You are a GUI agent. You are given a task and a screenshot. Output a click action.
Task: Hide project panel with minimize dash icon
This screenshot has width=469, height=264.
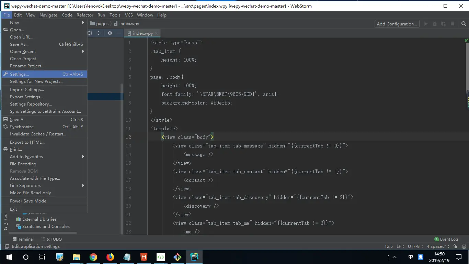tap(119, 33)
